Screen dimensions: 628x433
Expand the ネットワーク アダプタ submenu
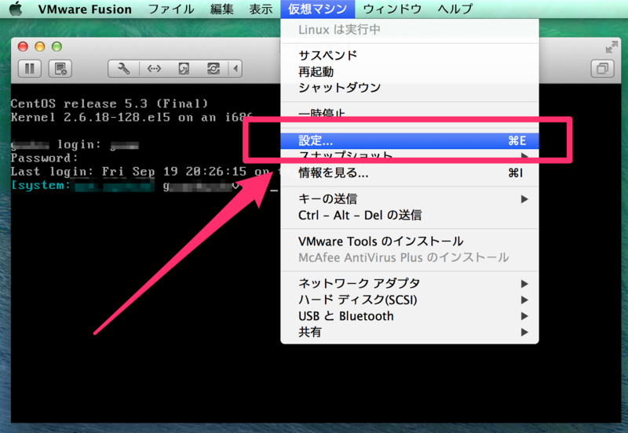(410, 284)
